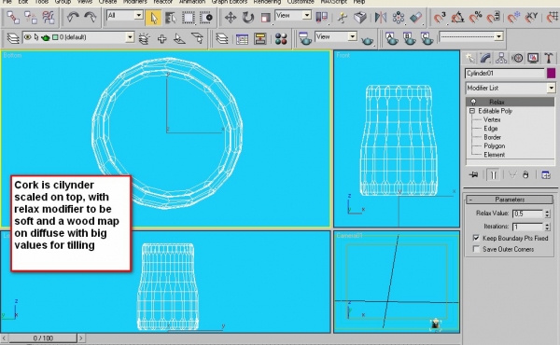This screenshot has height=345, width=560.
Task: Switch to the Utilities hammer tab
Action: click(549, 58)
